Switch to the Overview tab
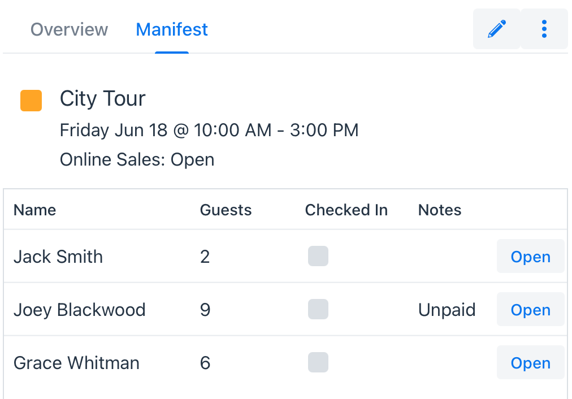The width and height of the screenshot is (572, 399). pos(70,29)
